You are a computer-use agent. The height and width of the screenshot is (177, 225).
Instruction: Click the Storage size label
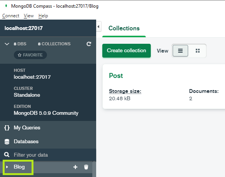click(x=125, y=91)
